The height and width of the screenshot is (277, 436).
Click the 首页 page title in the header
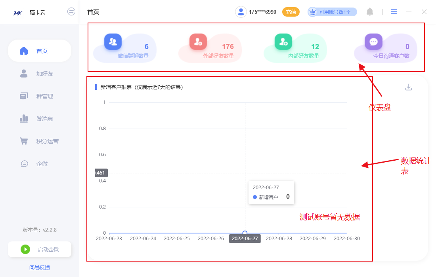[93, 12]
